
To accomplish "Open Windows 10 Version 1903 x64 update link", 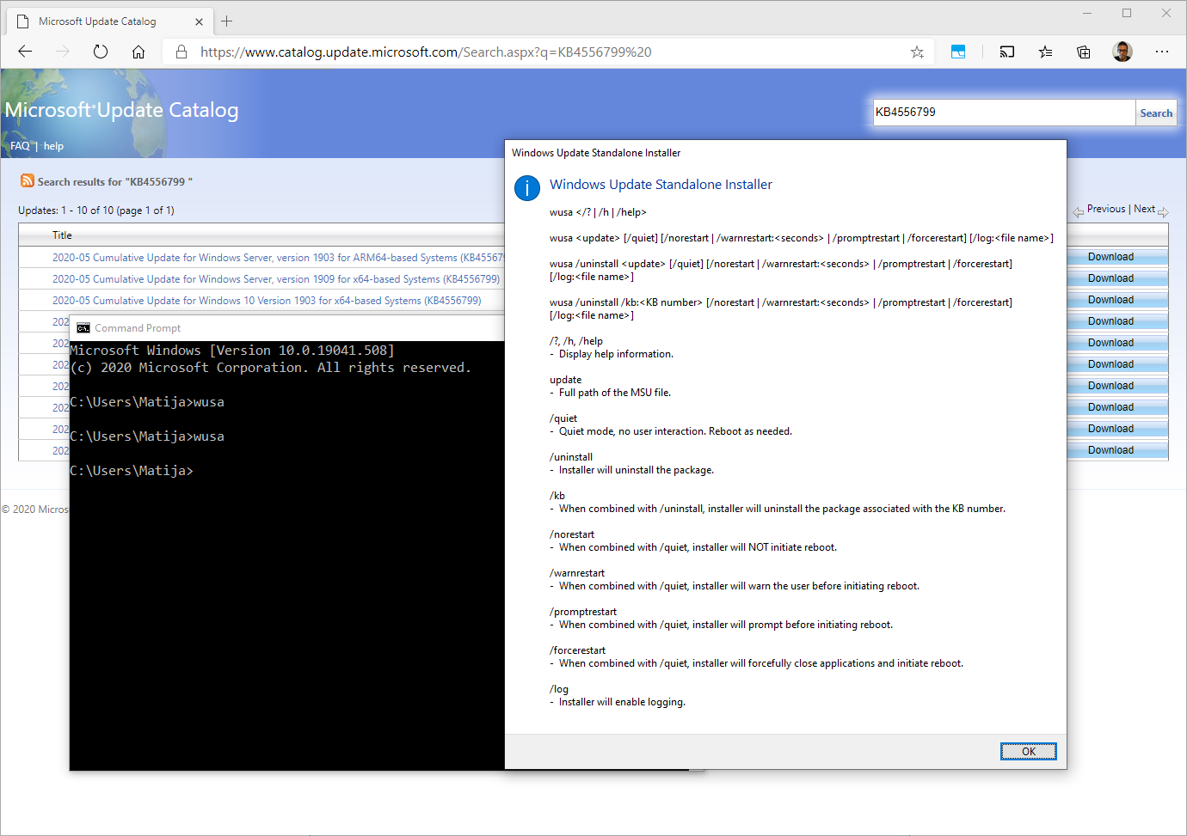I will pos(267,300).
